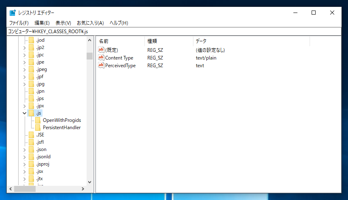Click the .jp2 folder icon
Screen dimensions: 348x200
point(31,47)
